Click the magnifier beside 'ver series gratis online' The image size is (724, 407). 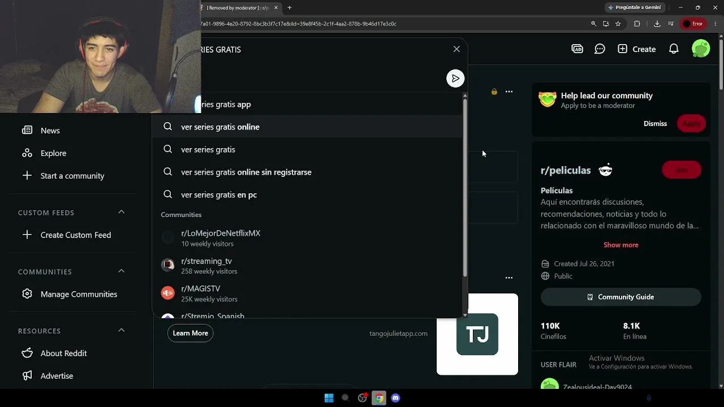pos(167,127)
